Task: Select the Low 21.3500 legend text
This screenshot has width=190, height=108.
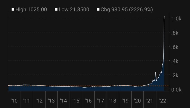Action: point(74,9)
